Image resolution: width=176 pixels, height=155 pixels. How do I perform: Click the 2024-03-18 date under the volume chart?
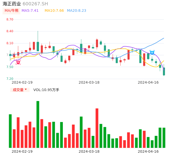89,151
